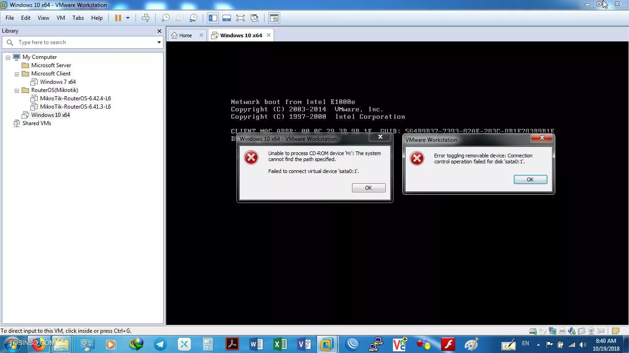The image size is (629, 353).
Task: Click the USB device status icon
Action: tap(582, 331)
